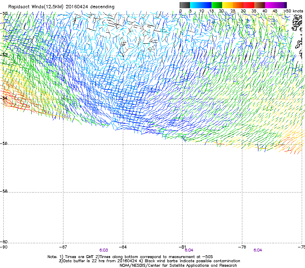Click the '6:04' time label near -81

tap(189, 250)
